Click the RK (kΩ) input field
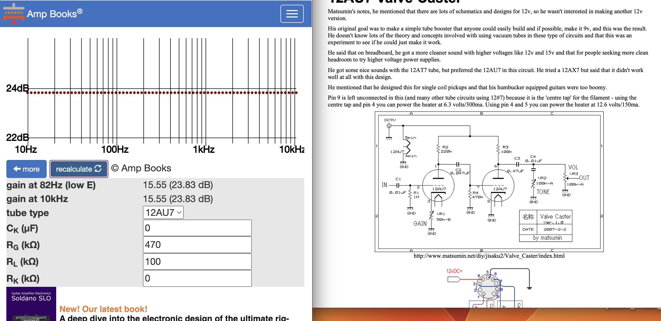Image resolution: width=661 pixels, height=321 pixels. (x=197, y=278)
